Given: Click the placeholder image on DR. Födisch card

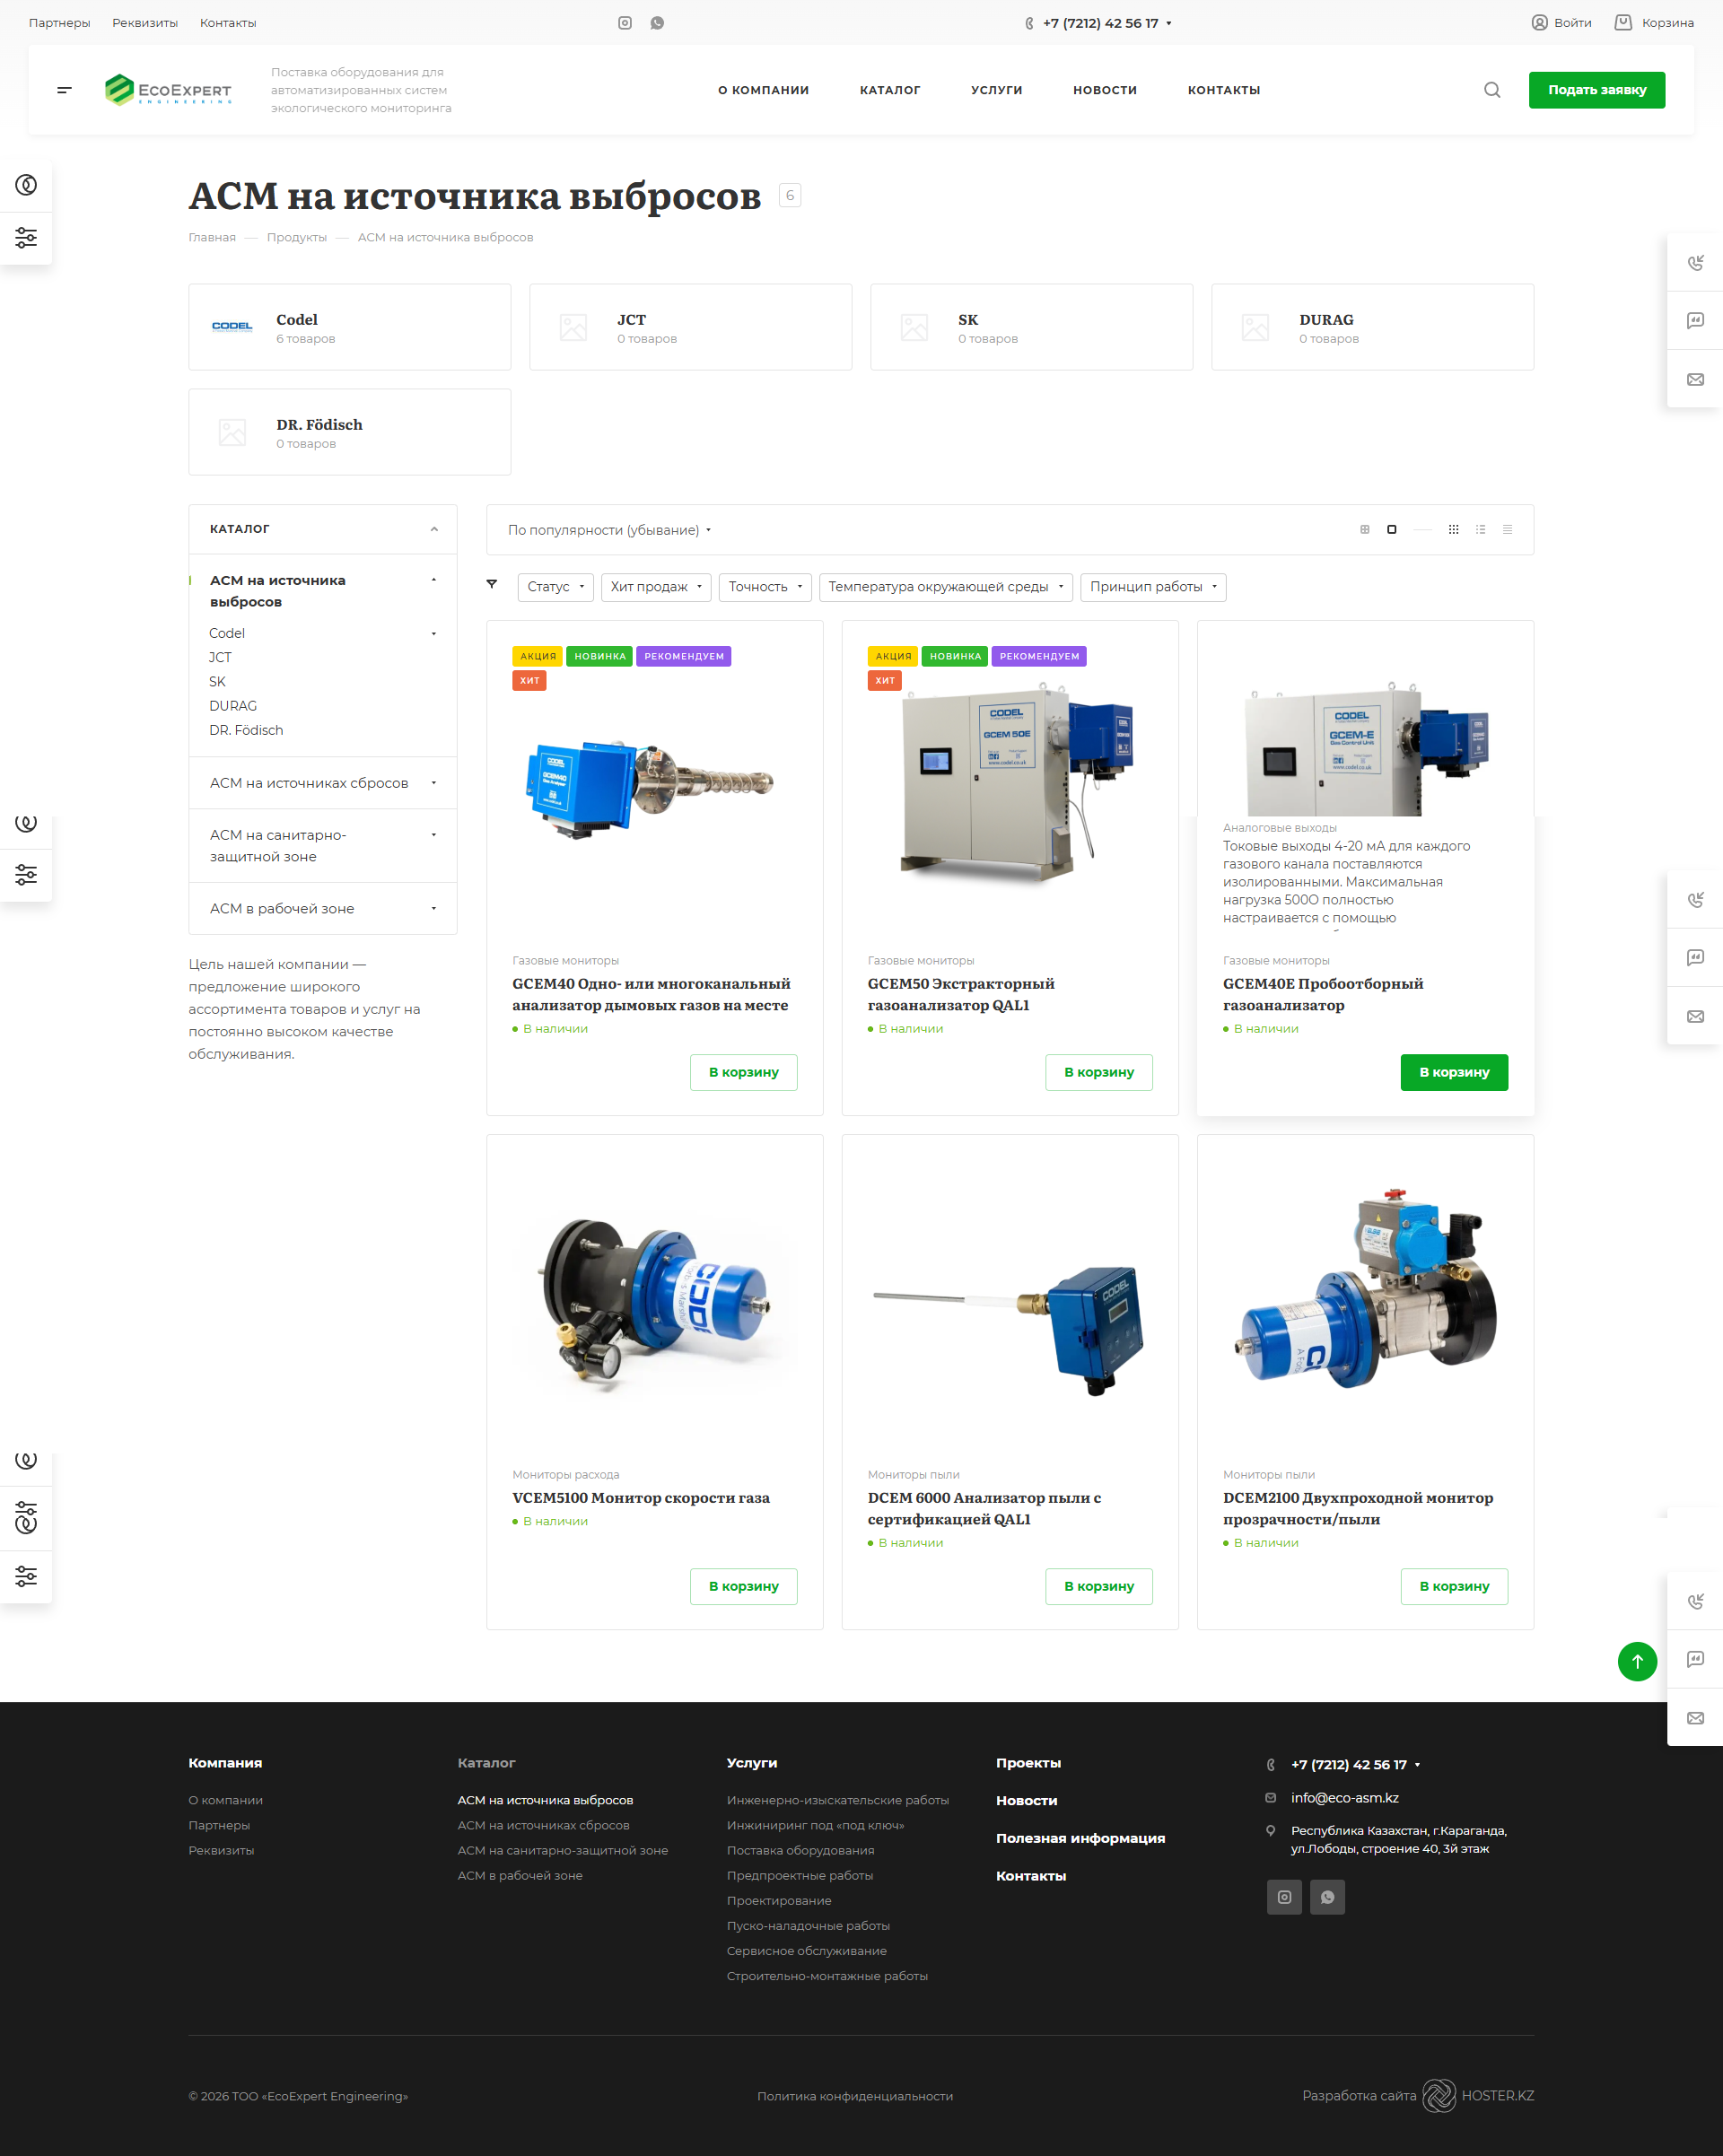Looking at the screenshot, I should click(x=232, y=432).
